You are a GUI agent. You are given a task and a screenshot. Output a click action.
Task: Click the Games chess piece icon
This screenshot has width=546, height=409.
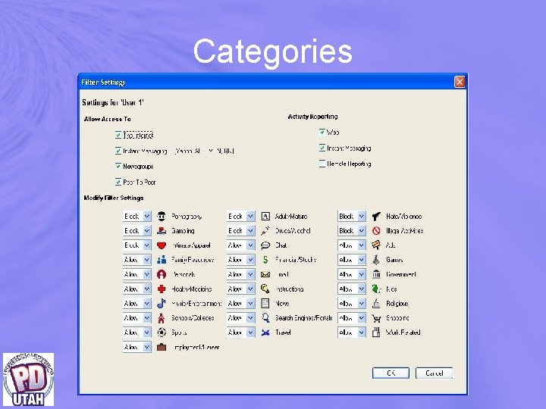click(376, 260)
